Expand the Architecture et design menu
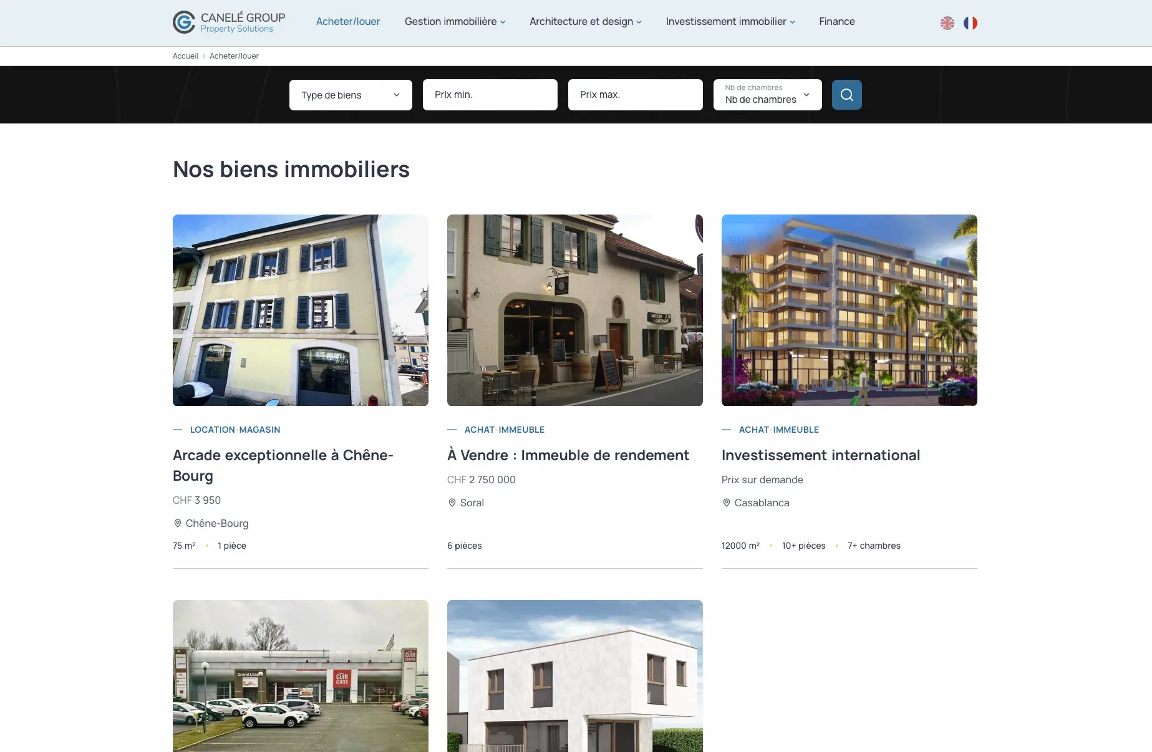The image size is (1152, 752). click(585, 22)
